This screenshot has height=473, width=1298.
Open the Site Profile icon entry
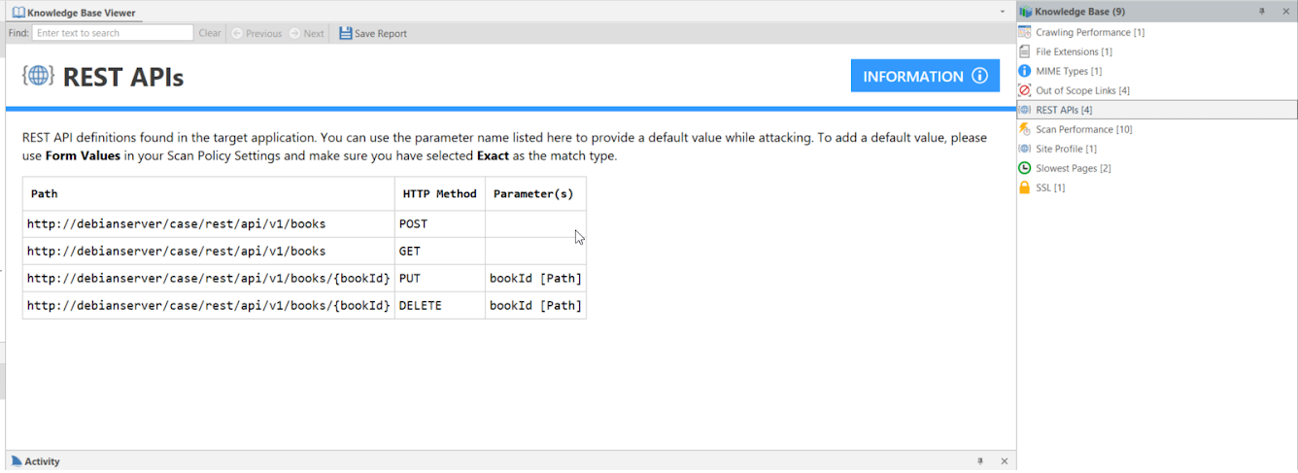(x=1024, y=149)
